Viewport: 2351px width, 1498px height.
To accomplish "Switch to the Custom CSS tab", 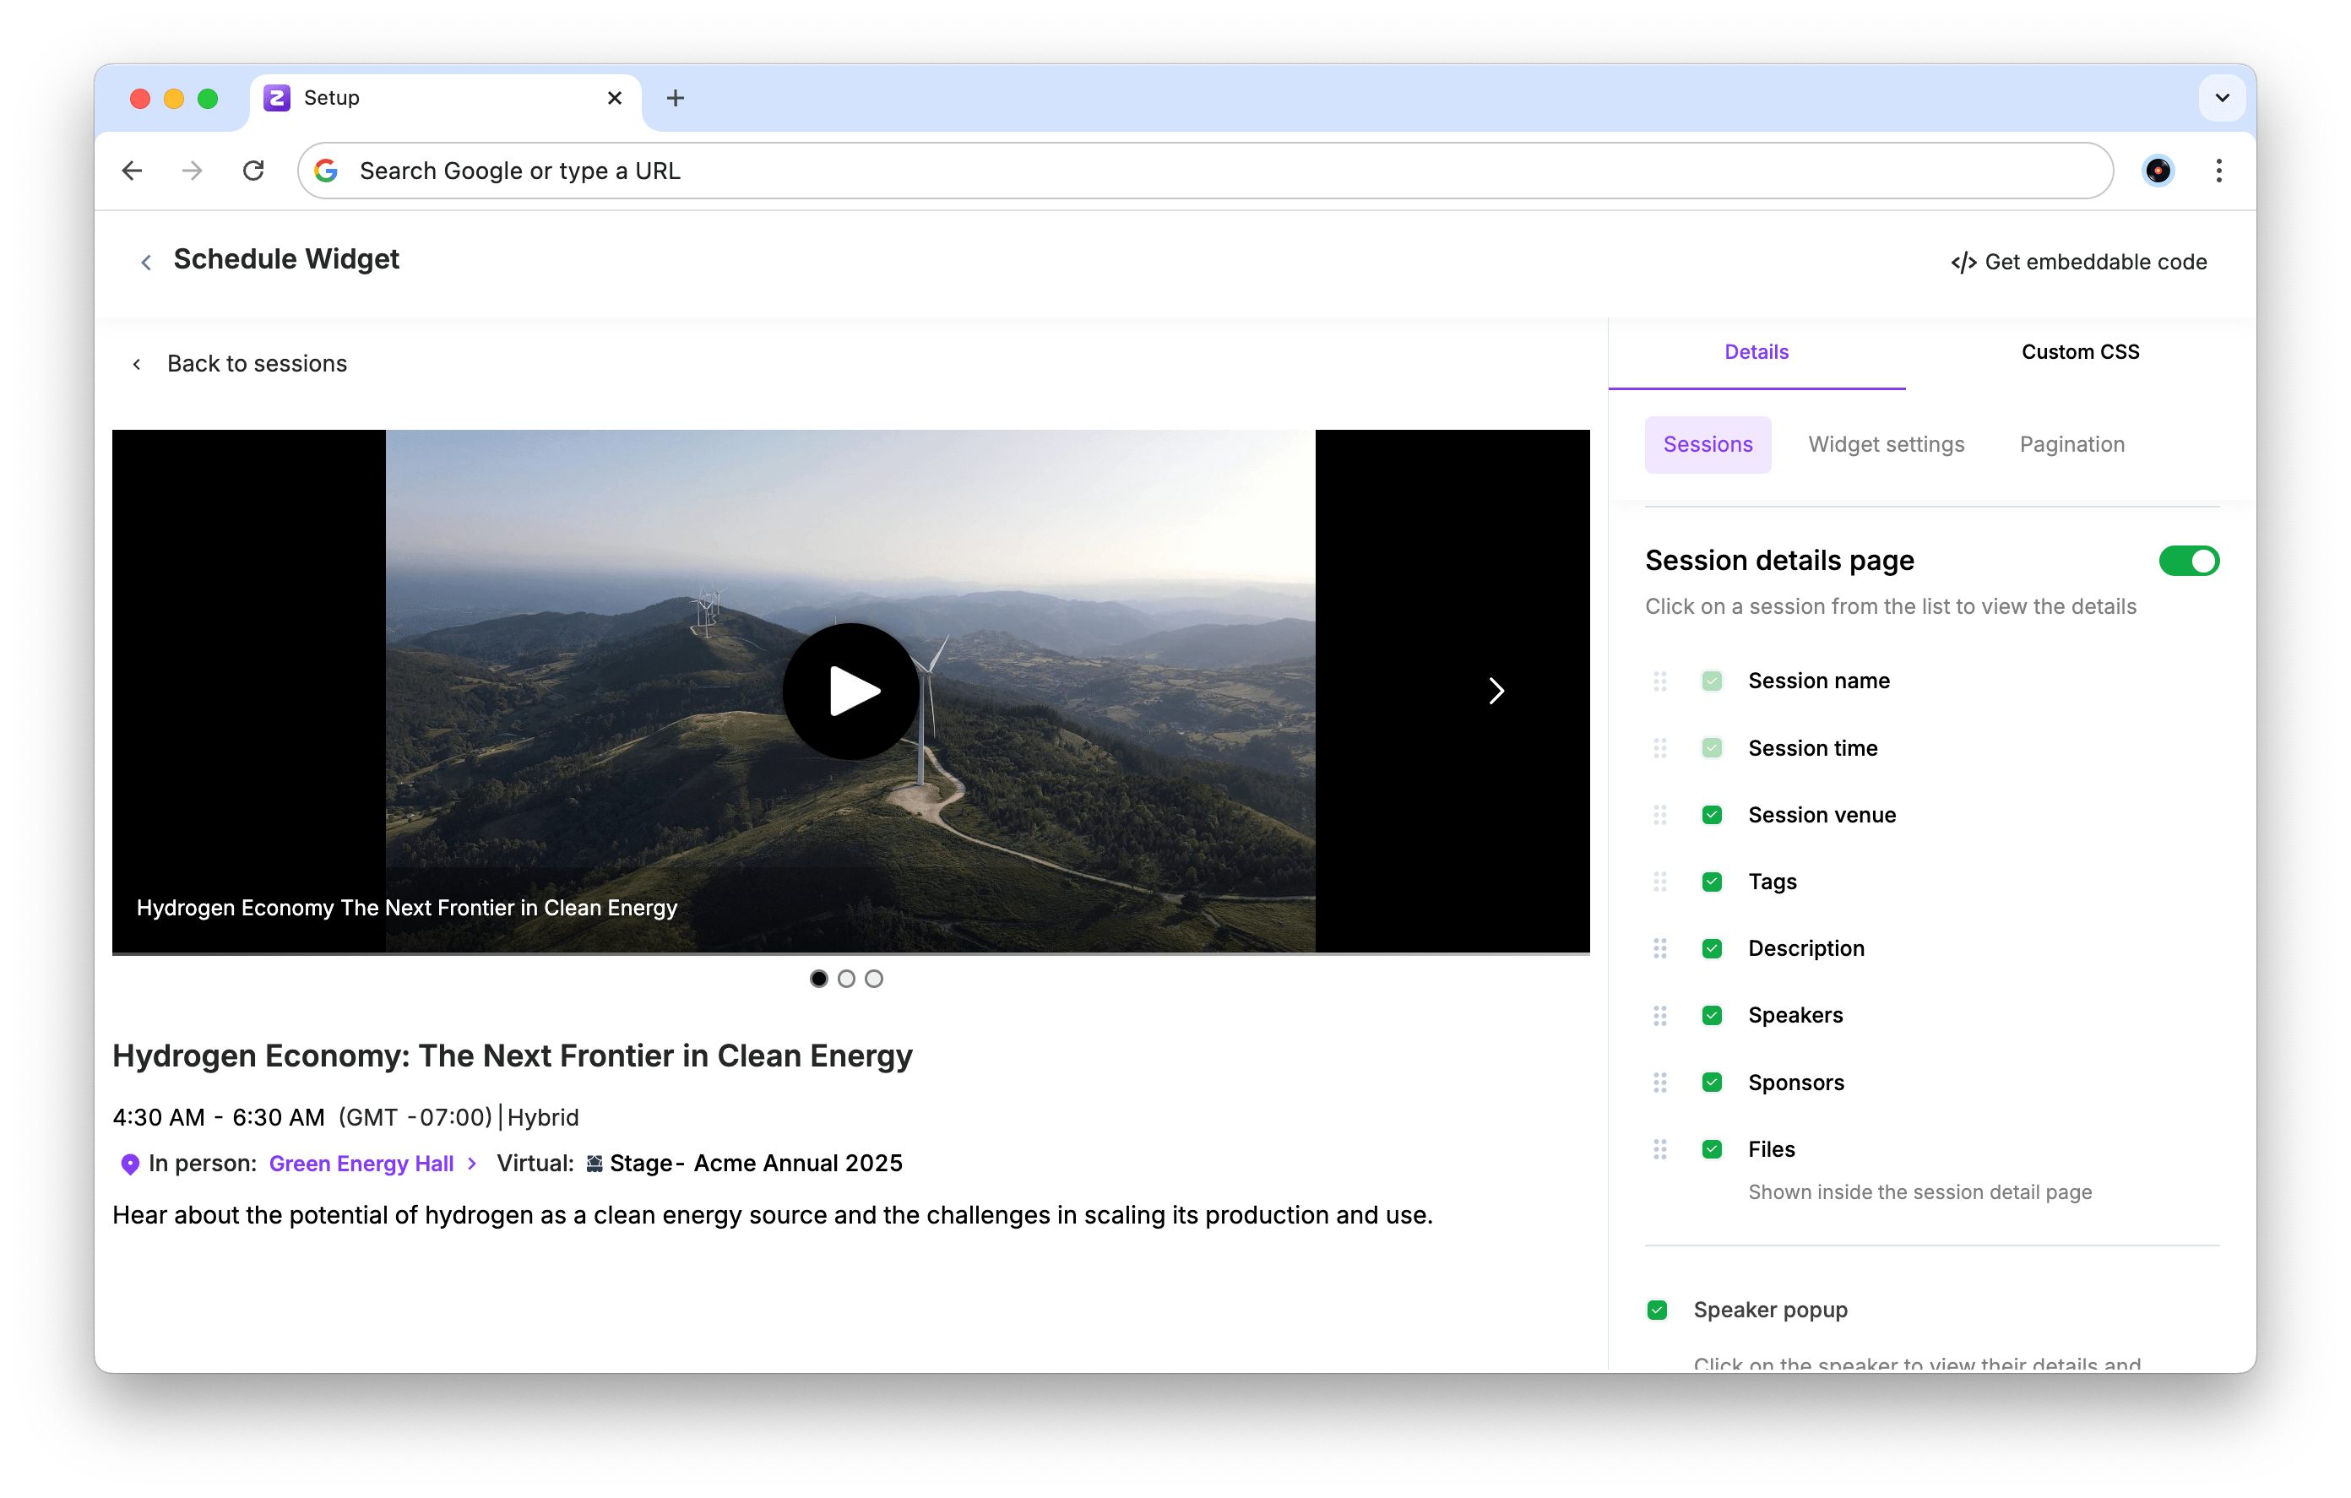I will (x=2080, y=352).
